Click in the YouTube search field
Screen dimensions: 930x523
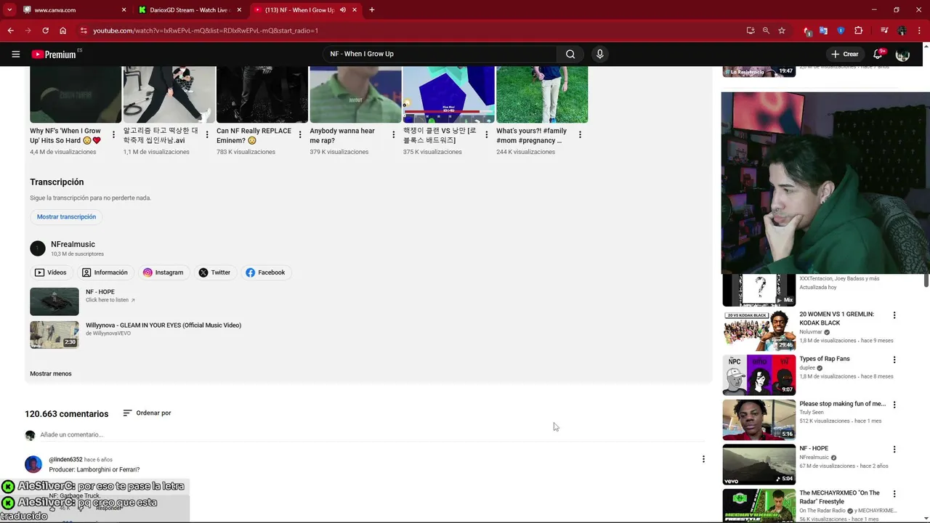coord(440,54)
